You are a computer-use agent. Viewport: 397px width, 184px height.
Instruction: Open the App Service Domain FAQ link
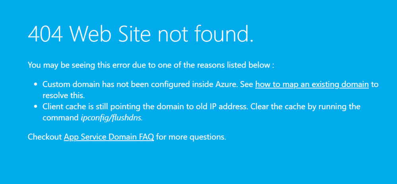coord(109,137)
